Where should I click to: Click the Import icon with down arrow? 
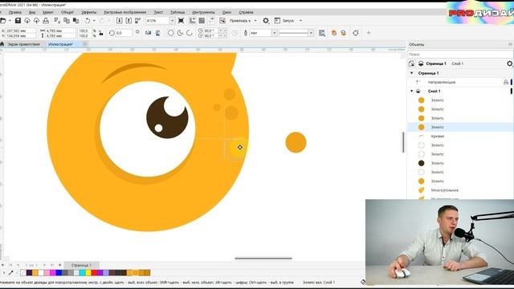pyautogui.click(x=120, y=21)
